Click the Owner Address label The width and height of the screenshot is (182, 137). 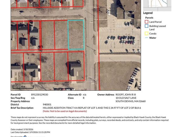click(x=106, y=95)
